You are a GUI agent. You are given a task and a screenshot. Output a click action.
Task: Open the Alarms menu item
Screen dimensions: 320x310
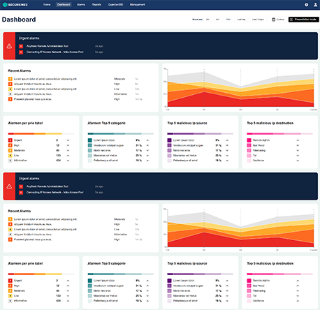coord(81,5)
